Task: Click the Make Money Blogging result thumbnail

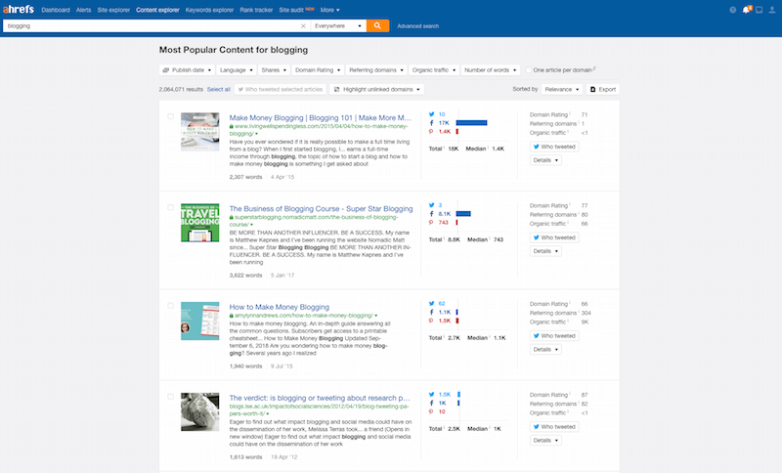Action: pos(200,132)
